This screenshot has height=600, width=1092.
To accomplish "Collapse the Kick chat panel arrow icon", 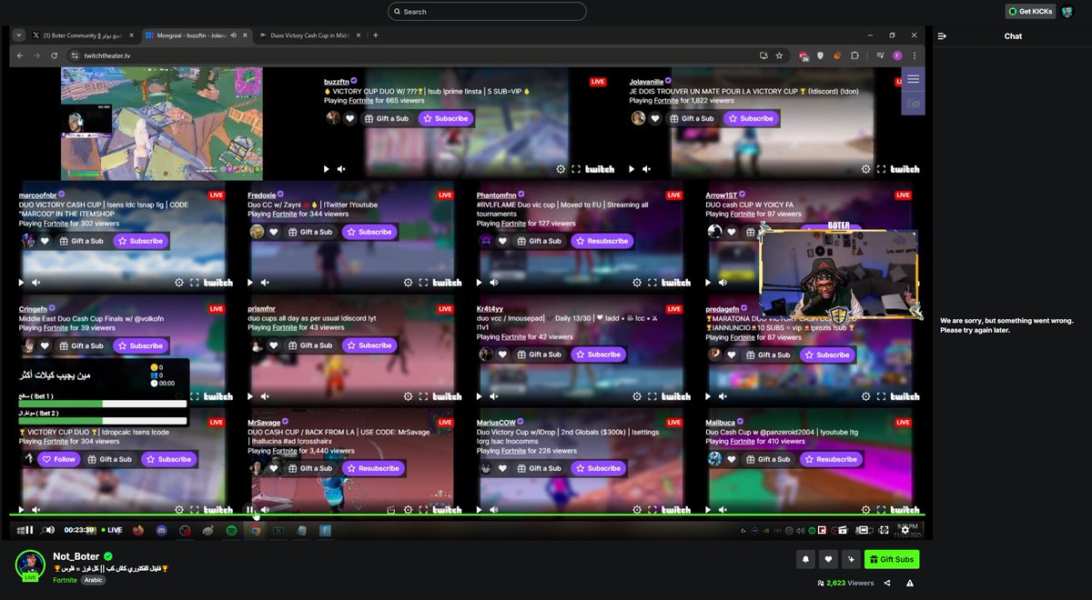I will pyautogui.click(x=942, y=36).
